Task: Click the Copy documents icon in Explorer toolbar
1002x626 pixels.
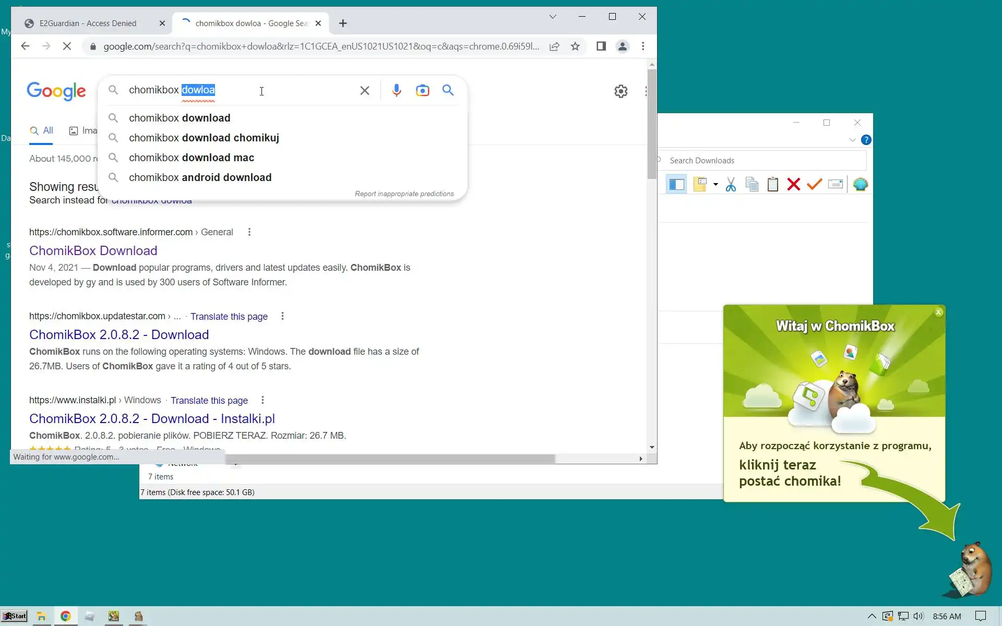Action: click(751, 185)
